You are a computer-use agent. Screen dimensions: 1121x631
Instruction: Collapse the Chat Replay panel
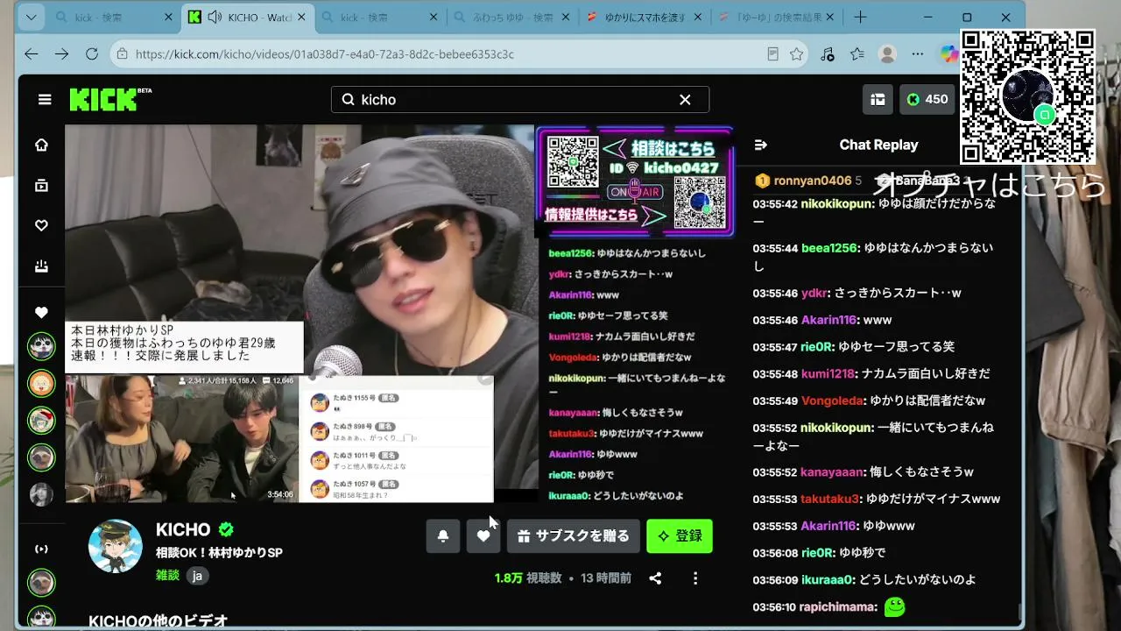coord(760,145)
